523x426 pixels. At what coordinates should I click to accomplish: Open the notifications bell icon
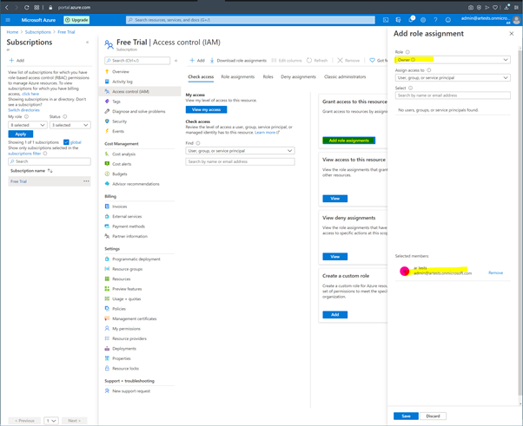click(x=411, y=19)
